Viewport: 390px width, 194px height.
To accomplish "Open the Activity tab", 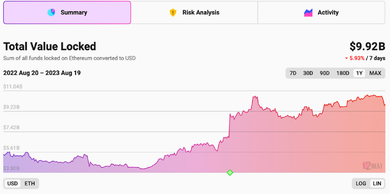I will [x=321, y=13].
